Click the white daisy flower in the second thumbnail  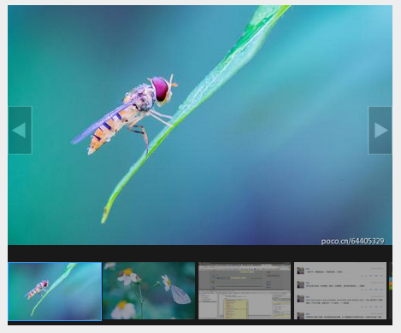click(x=128, y=277)
